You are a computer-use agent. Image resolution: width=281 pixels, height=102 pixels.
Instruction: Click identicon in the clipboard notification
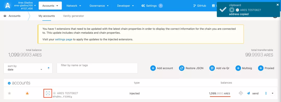click(232, 10)
